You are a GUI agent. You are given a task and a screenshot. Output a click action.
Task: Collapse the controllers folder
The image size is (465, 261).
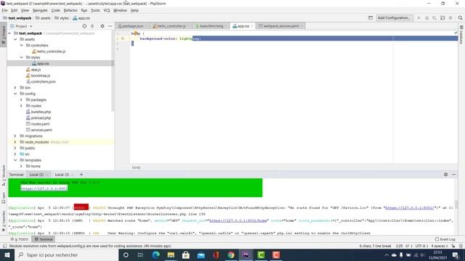pyautogui.click(x=21, y=45)
